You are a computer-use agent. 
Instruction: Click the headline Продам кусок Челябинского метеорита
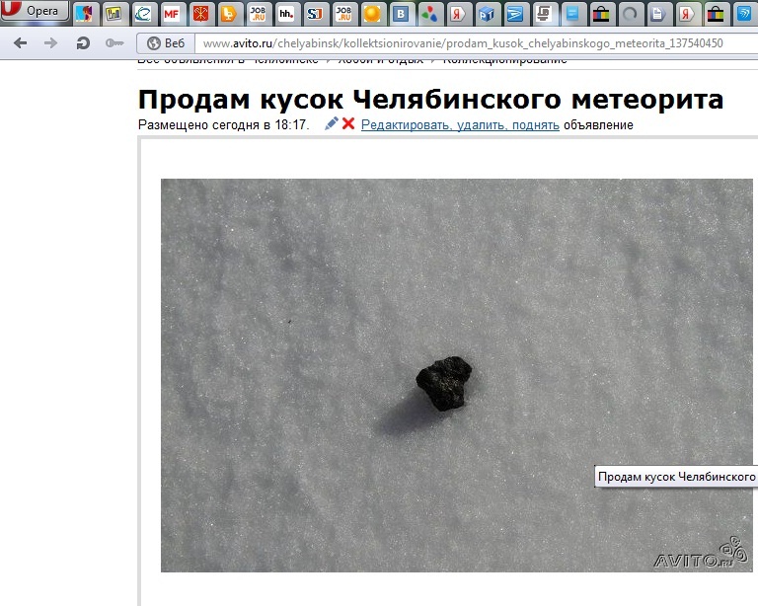click(x=430, y=100)
